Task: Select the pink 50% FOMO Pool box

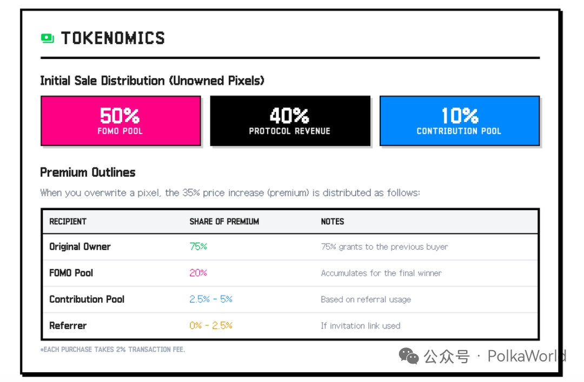Action: point(121,121)
